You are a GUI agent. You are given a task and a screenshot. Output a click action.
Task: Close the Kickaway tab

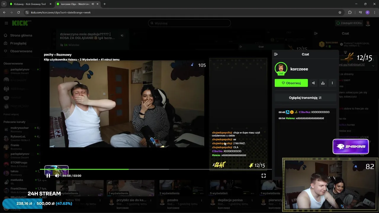(x=50, y=4)
